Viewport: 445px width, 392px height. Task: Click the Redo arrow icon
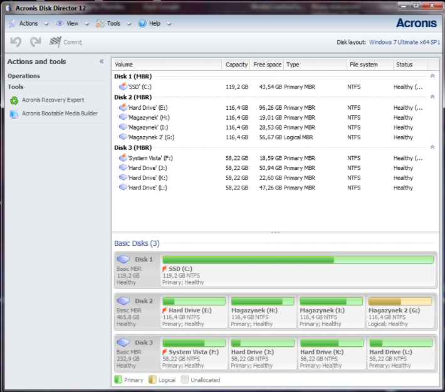[x=36, y=42]
